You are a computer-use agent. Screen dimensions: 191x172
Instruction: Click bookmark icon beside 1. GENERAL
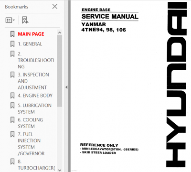coord(12,44)
